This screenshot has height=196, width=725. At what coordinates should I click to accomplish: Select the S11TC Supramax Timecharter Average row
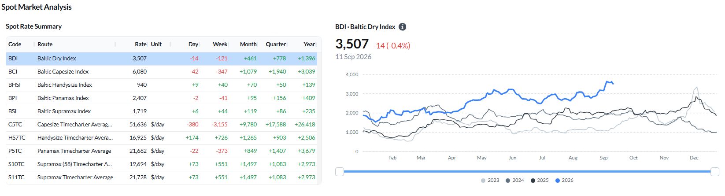click(162, 178)
